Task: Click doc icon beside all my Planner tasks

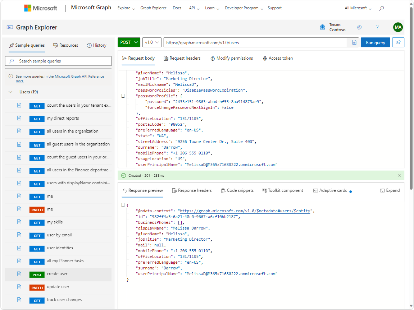Action: click(x=19, y=261)
